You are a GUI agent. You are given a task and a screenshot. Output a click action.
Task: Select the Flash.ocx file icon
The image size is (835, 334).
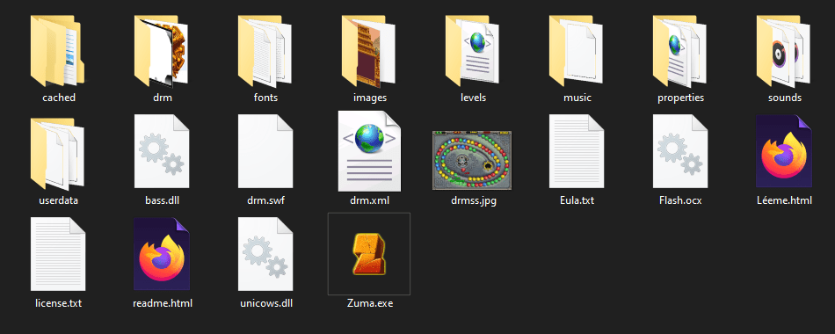(x=680, y=151)
